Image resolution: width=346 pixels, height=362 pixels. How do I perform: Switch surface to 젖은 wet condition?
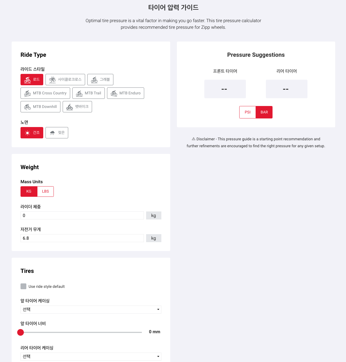click(57, 133)
